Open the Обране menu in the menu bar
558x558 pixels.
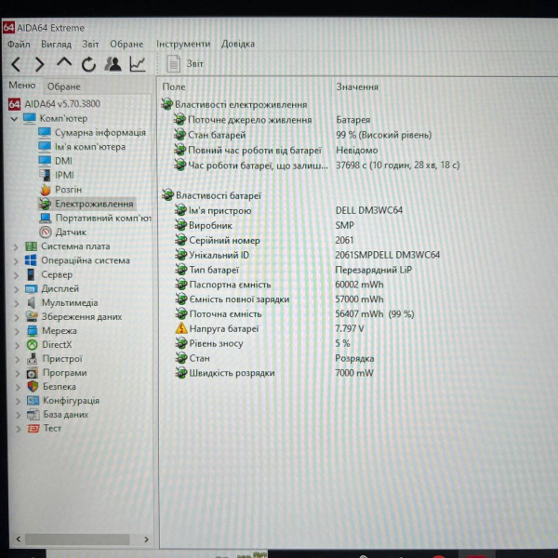(126, 44)
